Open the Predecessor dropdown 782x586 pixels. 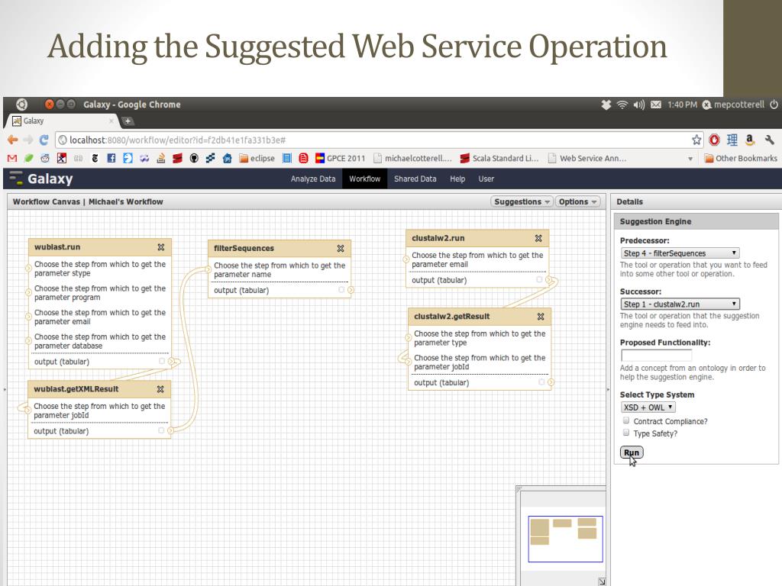click(x=680, y=253)
